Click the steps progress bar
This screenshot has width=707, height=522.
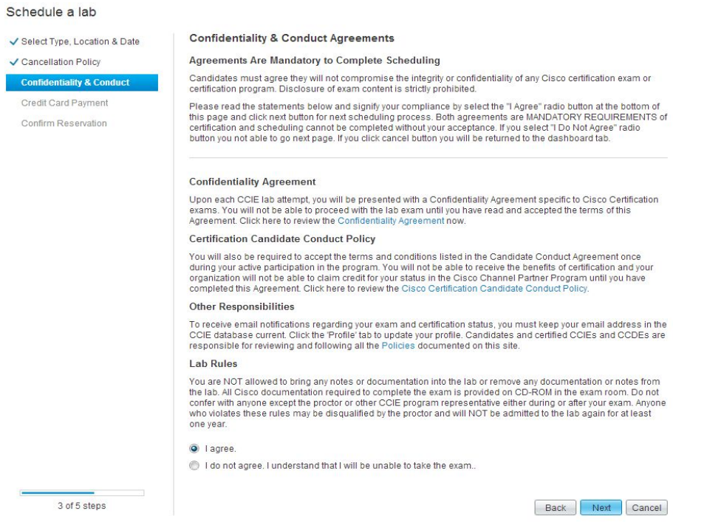tap(81, 492)
